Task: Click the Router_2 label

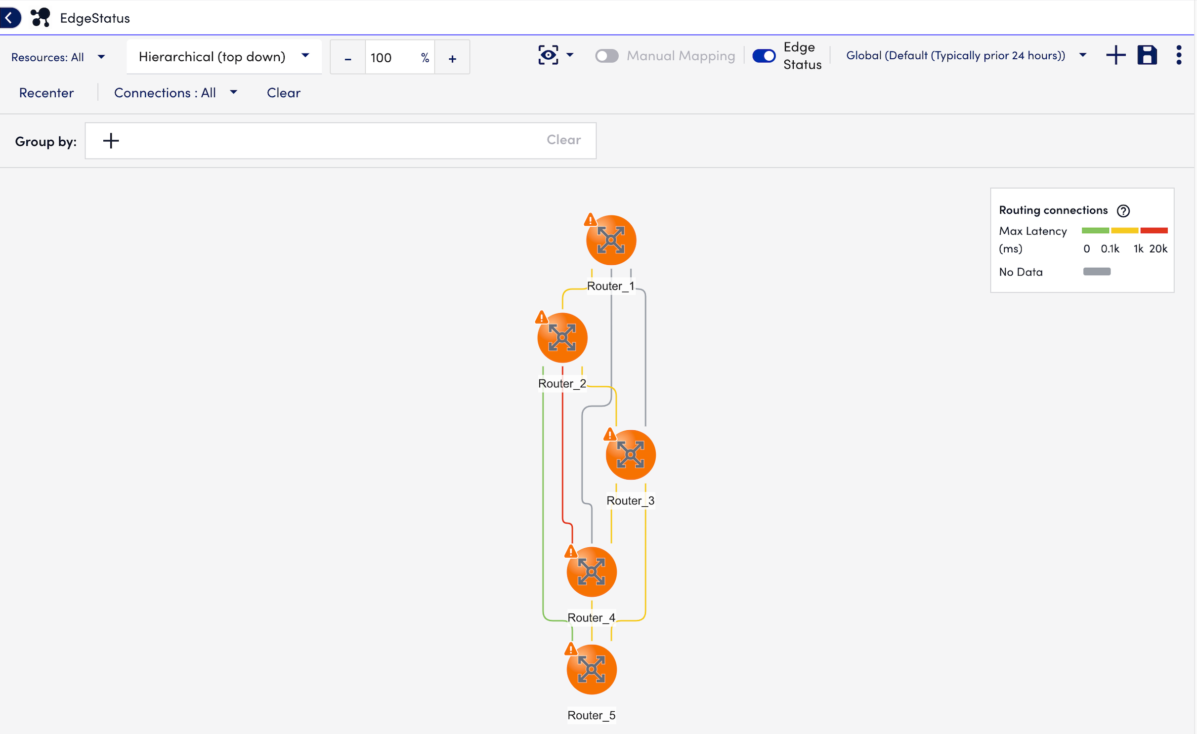Action: [x=562, y=384]
